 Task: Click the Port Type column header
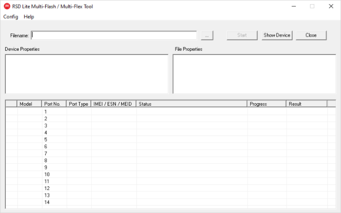(x=79, y=104)
